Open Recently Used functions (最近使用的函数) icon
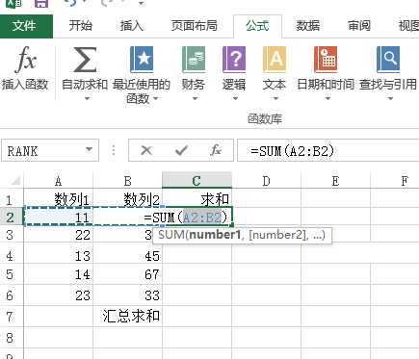Image resolution: width=419 pixels, height=359 pixels. [142, 60]
